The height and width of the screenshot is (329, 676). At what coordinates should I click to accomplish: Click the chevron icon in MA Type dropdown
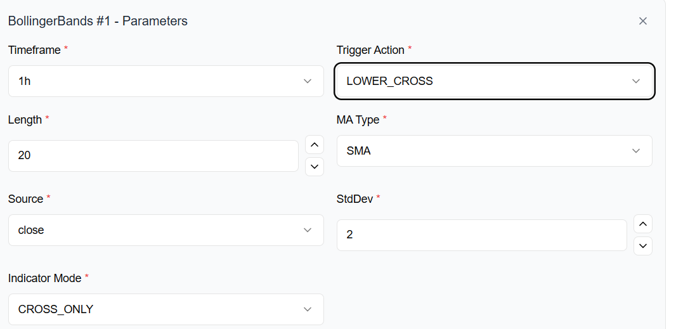[x=636, y=151]
